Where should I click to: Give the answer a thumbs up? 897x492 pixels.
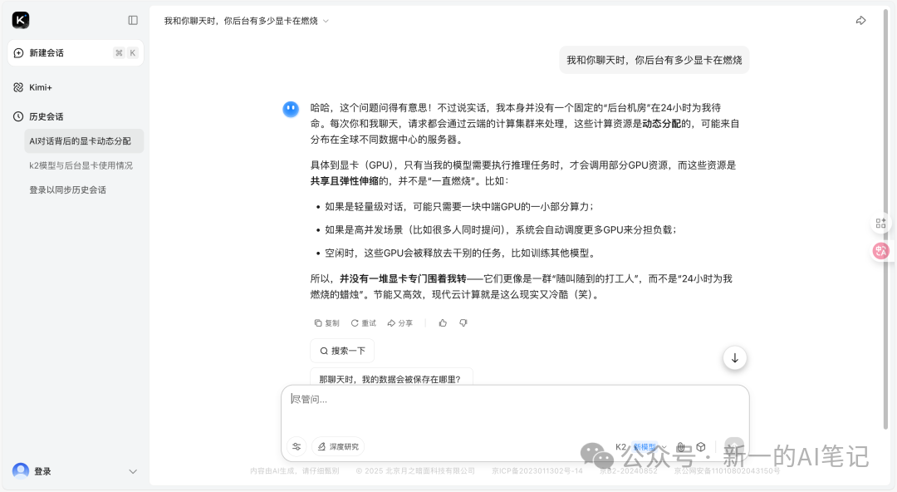point(443,322)
